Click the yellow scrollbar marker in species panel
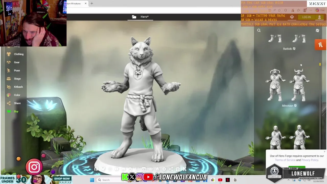The height and width of the screenshot is (184, 327). (320, 64)
